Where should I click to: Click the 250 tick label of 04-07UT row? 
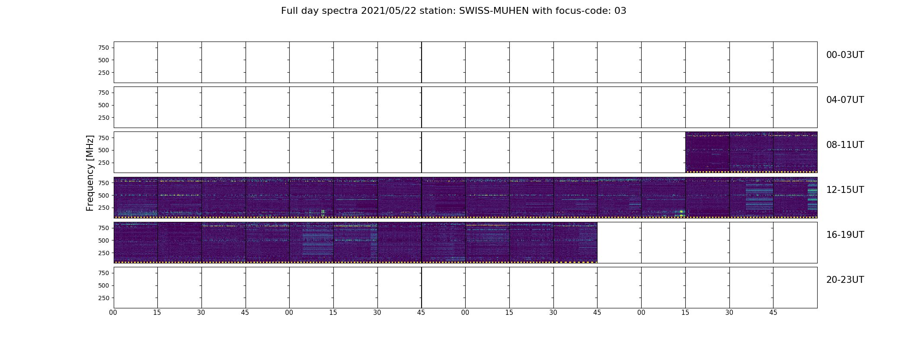(104, 118)
